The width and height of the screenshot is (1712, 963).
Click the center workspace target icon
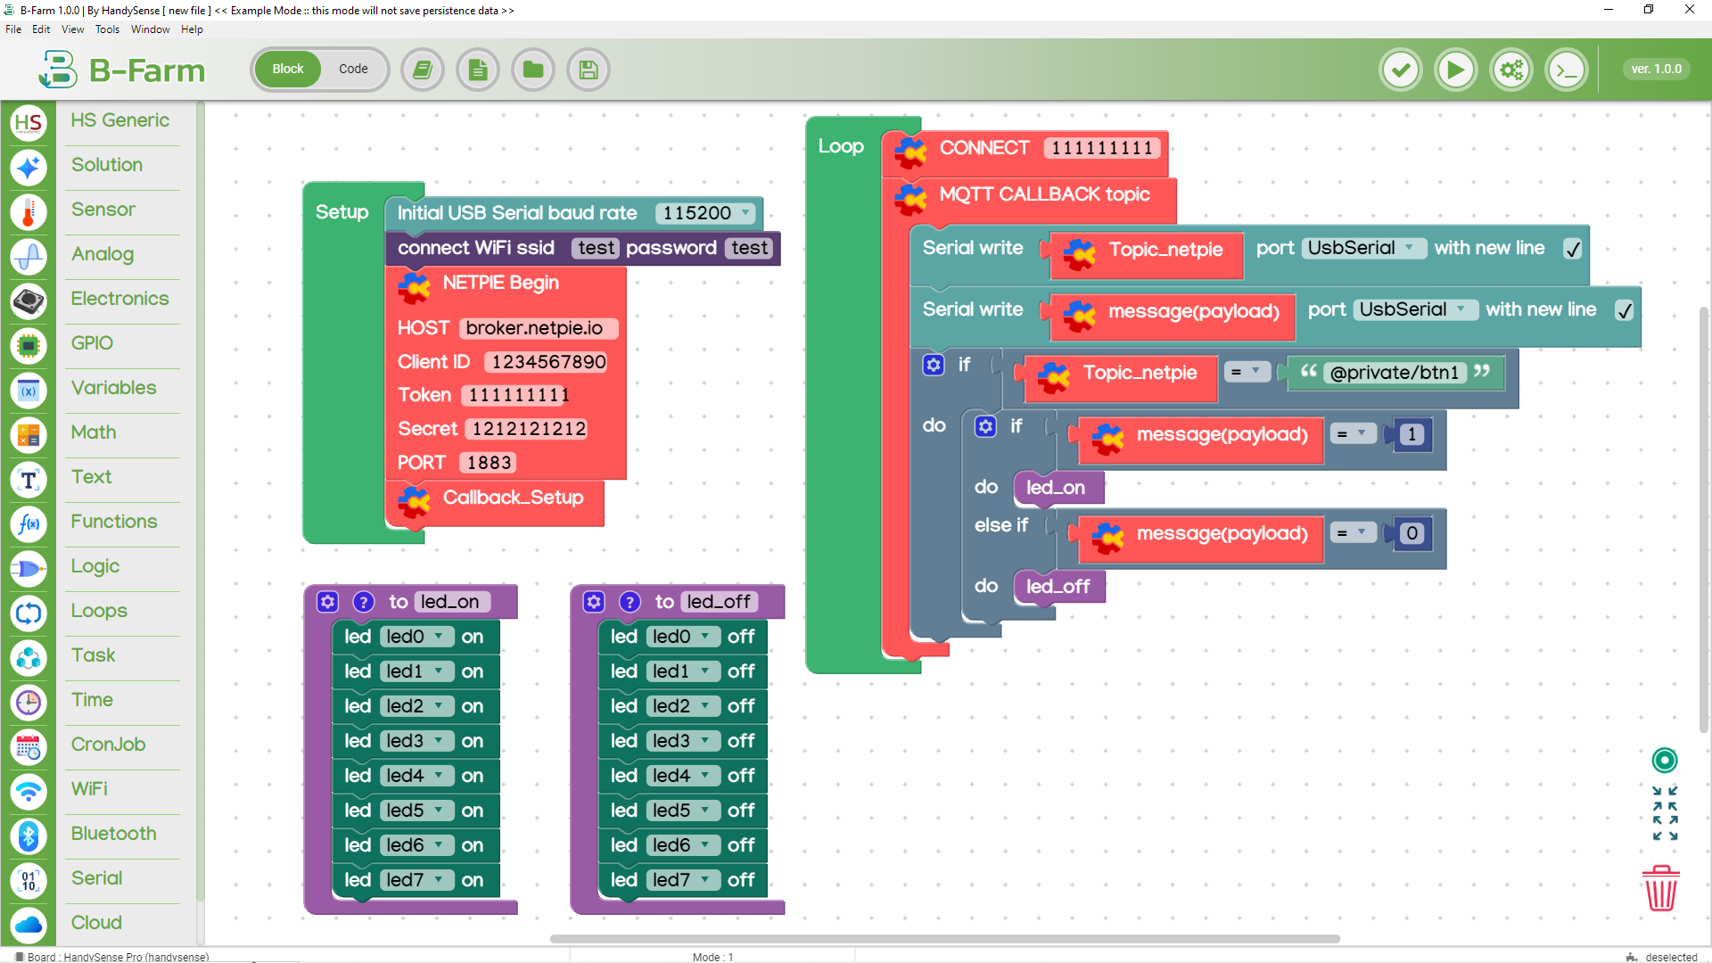[1664, 760]
